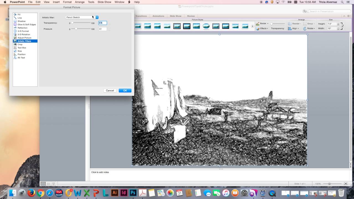Open the Tools menu
This screenshot has height=199, width=354.
click(x=91, y=2)
